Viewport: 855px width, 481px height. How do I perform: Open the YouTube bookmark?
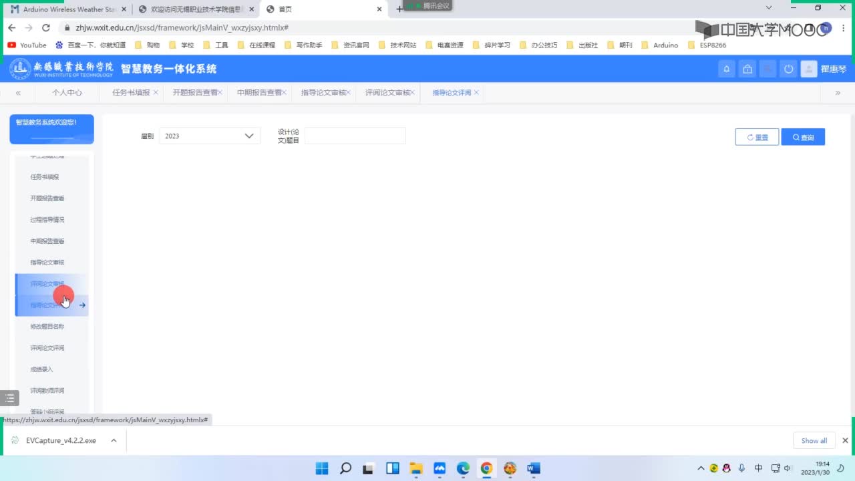(x=27, y=45)
